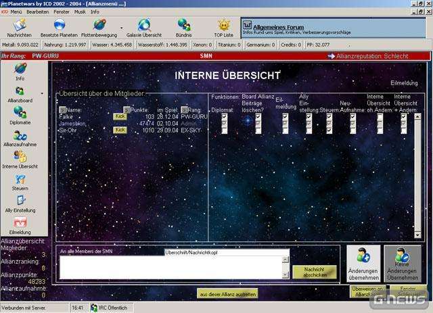Image resolution: width=433 pixels, height=313 pixels.
Task: Open Besetzte Planeten globe icon
Action: pyautogui.click(x=59, y=25)
